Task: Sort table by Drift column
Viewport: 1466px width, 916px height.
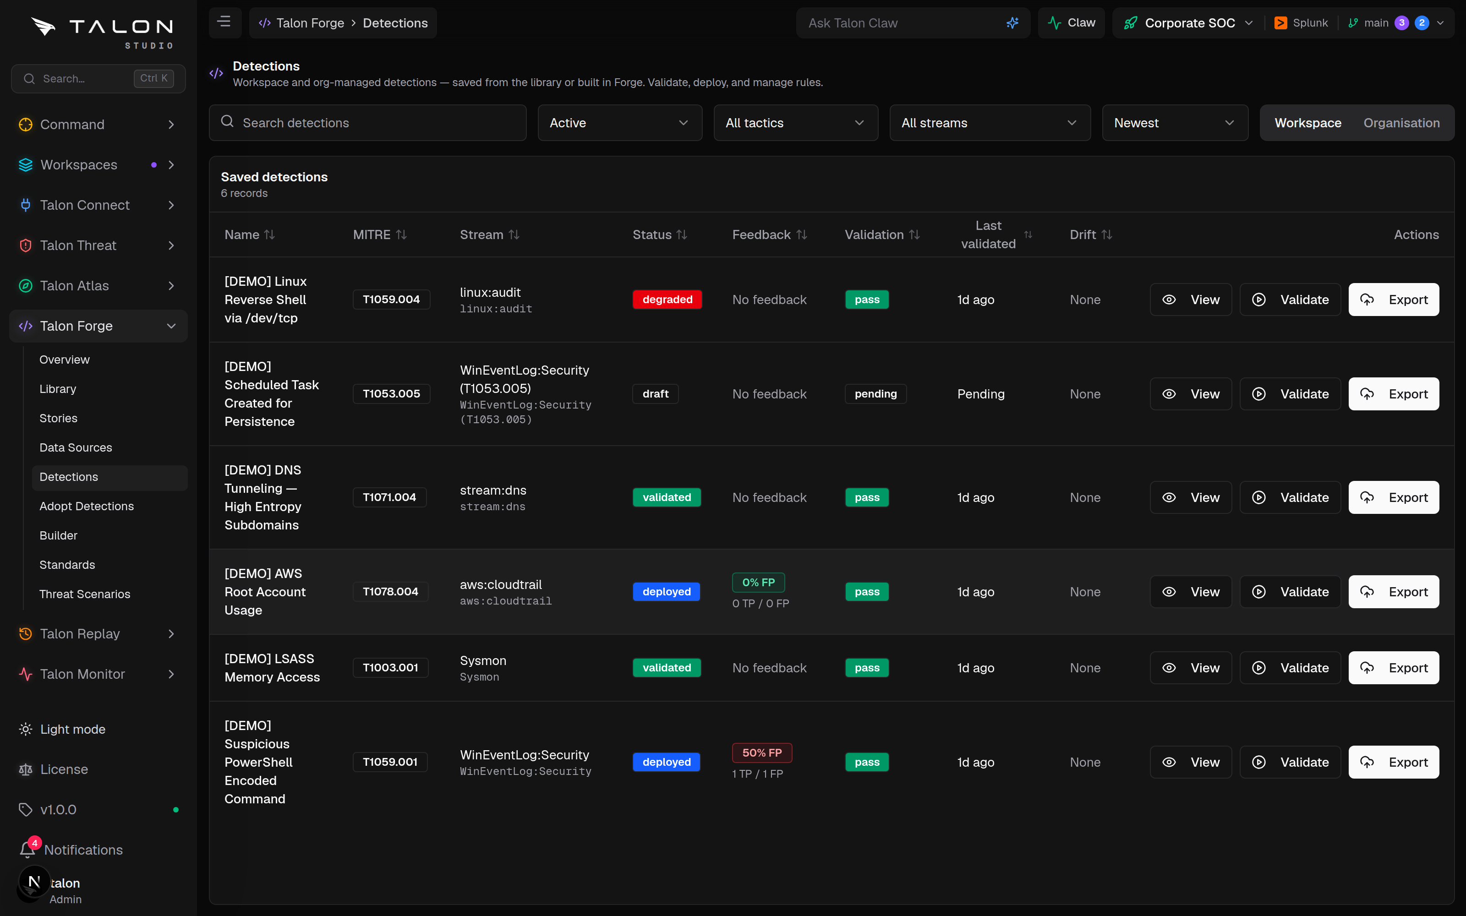Action: click(1091, 234)
